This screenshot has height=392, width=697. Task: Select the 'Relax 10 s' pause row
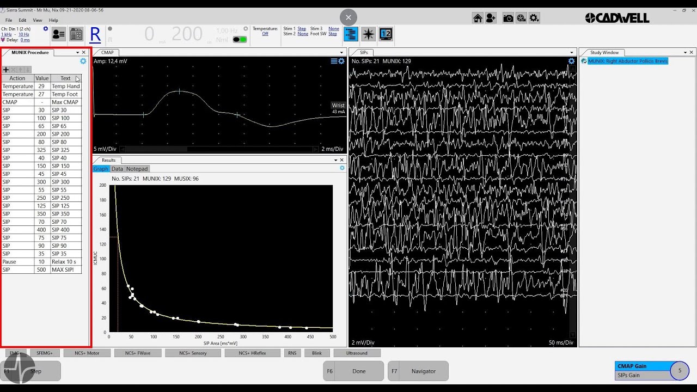41,262
